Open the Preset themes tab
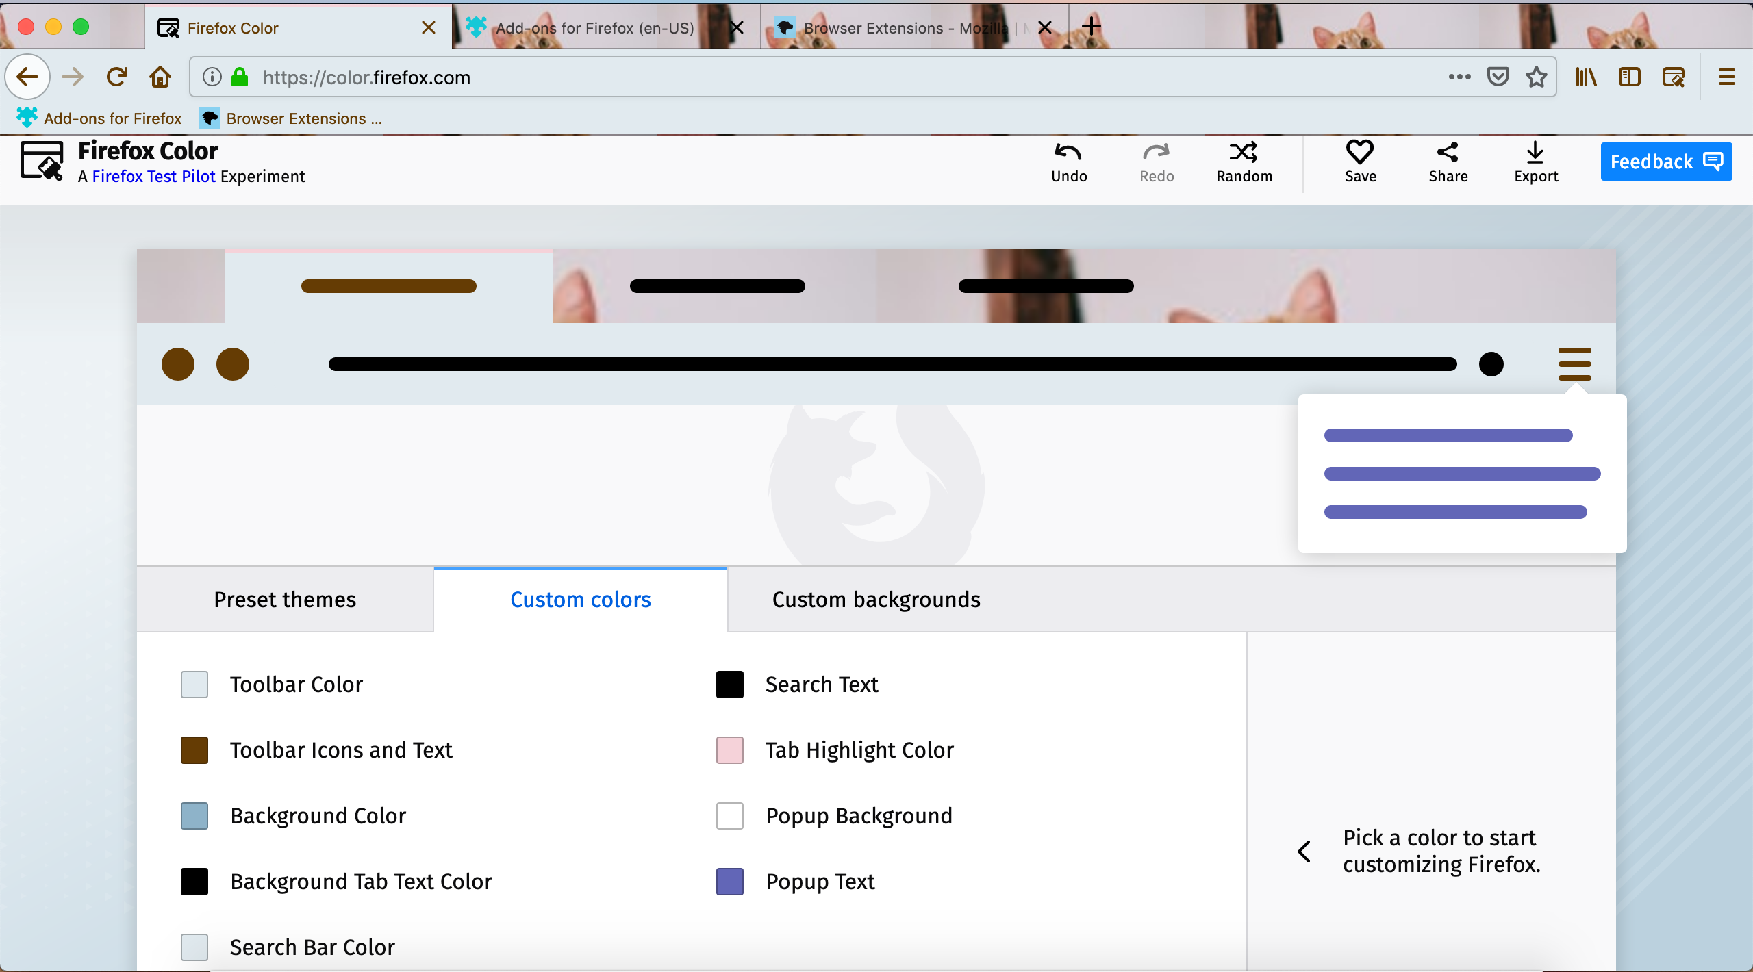The height and width of the screenshot is (972, 1753). [285, 600]
